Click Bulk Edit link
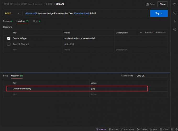Image resolution: width=178 pixels, height=131 pixels. (149, 33)
